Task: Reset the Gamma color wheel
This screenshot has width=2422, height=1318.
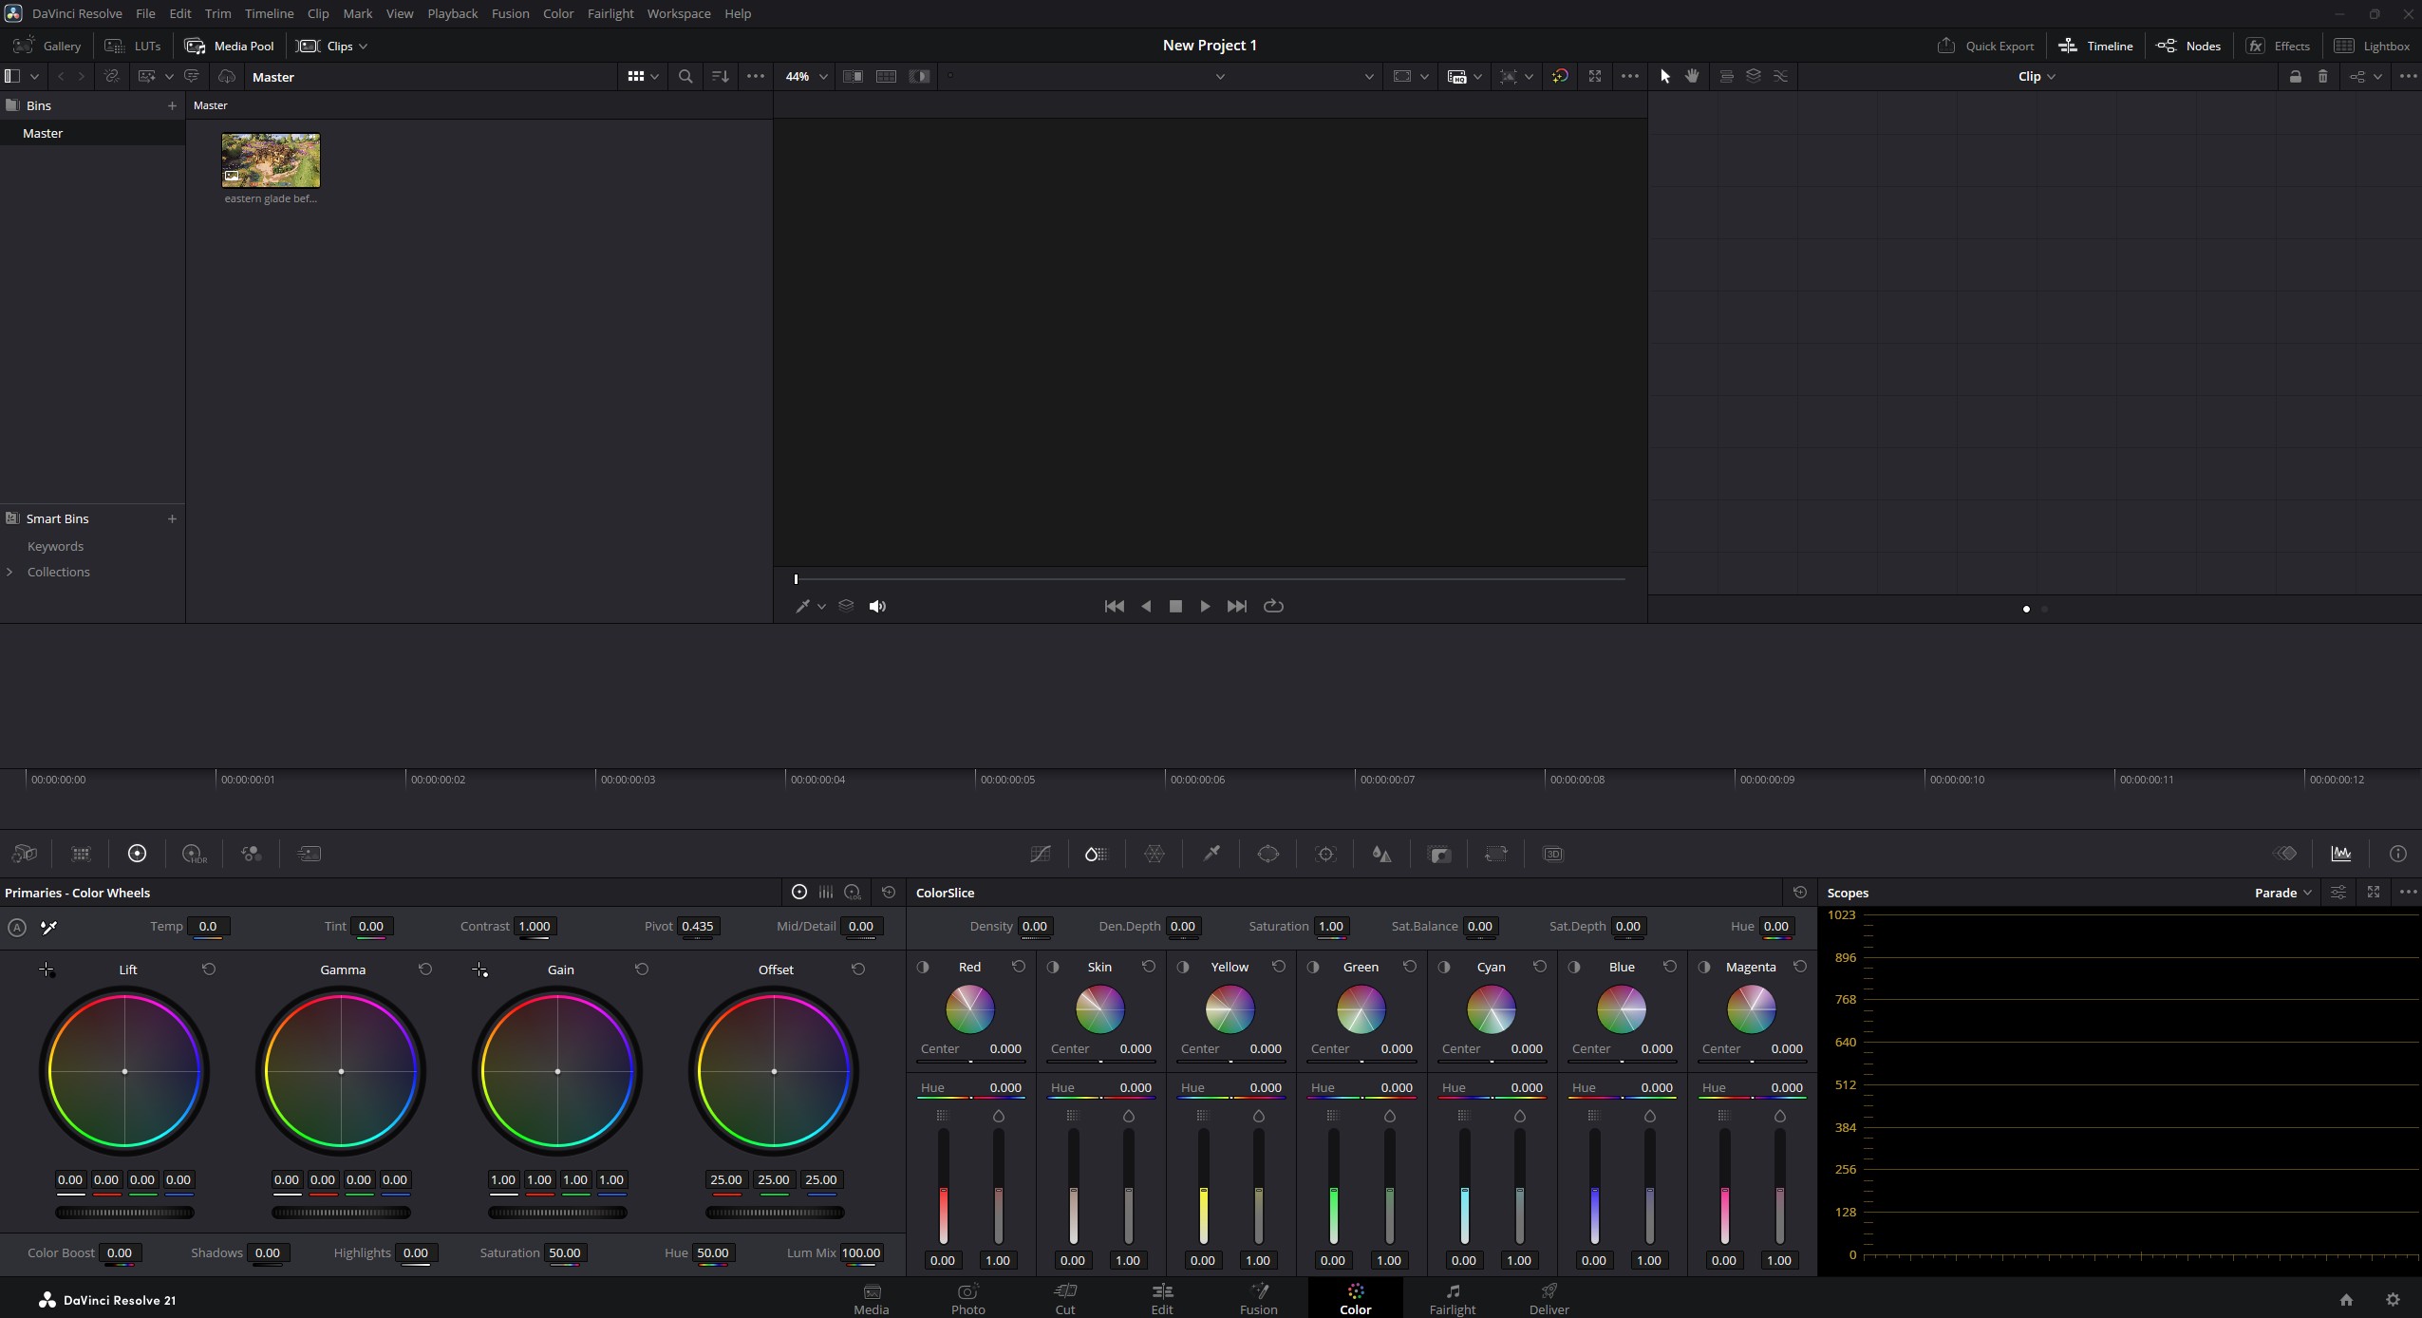Action: pyautogui.click(x=425, y=970)
